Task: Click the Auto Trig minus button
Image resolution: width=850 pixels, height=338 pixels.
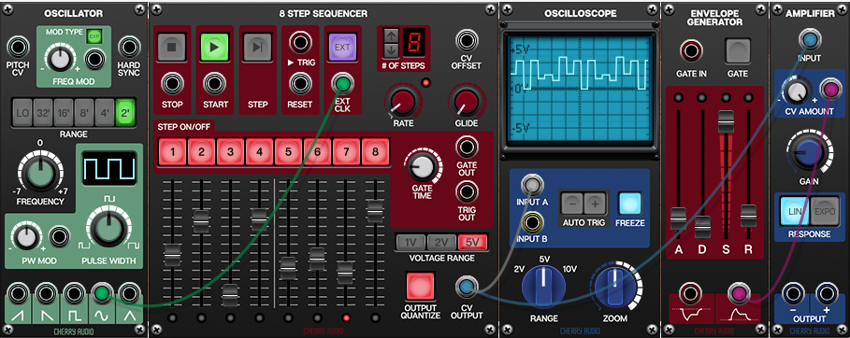Action: click(x=573, y=204)
